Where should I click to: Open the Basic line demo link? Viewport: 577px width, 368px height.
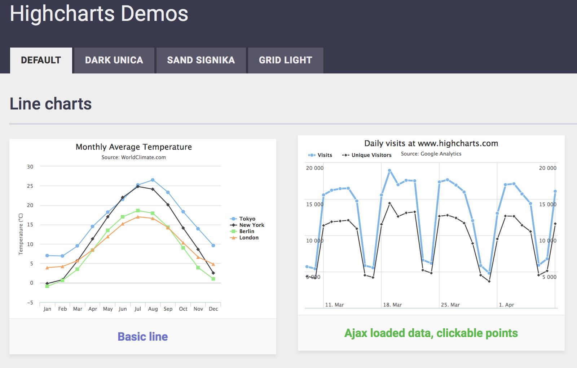tap(143, 337)
